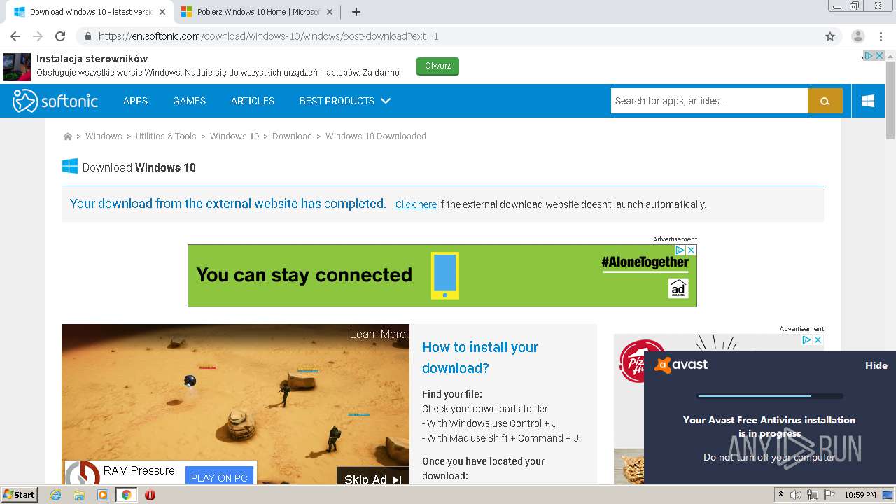The width and height of the screenshot is (896, 504).
Task: Click Instalacja sterowników ad headline
Action: tap(92, 59)
